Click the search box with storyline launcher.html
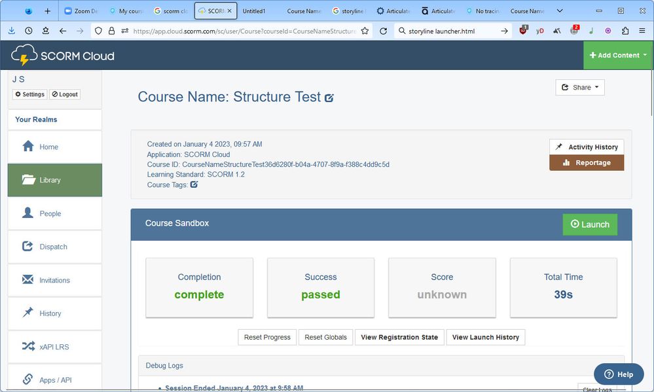 pos(452,31)
